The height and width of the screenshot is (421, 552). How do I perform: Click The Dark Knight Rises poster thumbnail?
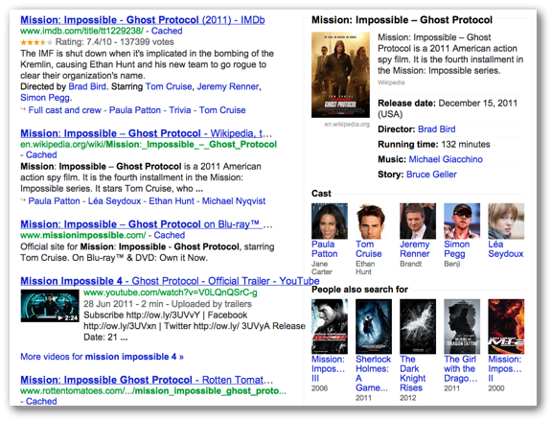coord(418,327)
